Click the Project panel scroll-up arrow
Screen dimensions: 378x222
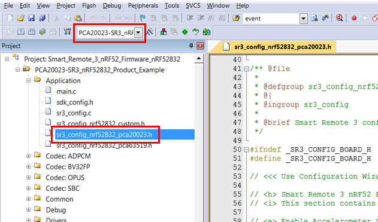[199, 59]
